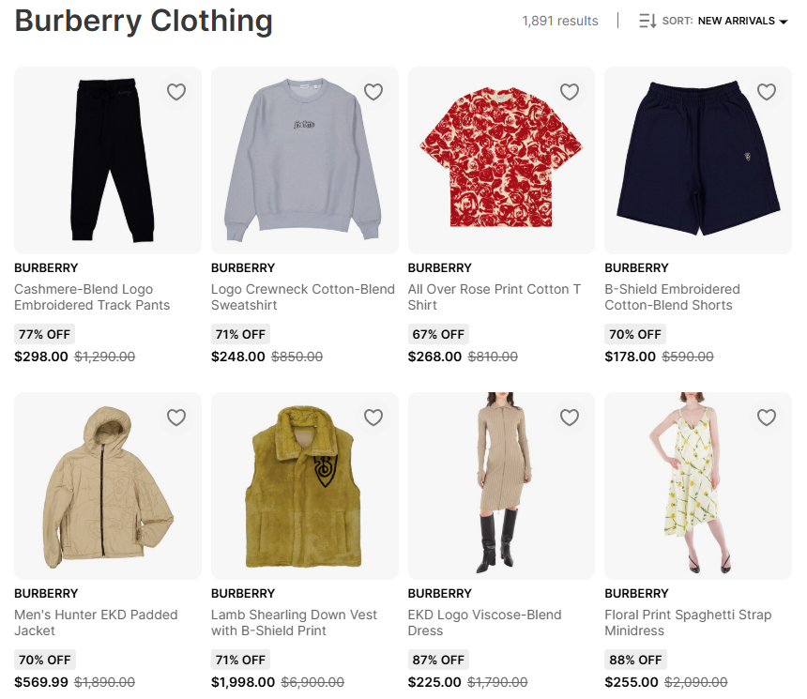Click heart icon on Floral Print Spaghetti Minidress
The height and width of the screenshot is (699, 807).
[767, 418]
